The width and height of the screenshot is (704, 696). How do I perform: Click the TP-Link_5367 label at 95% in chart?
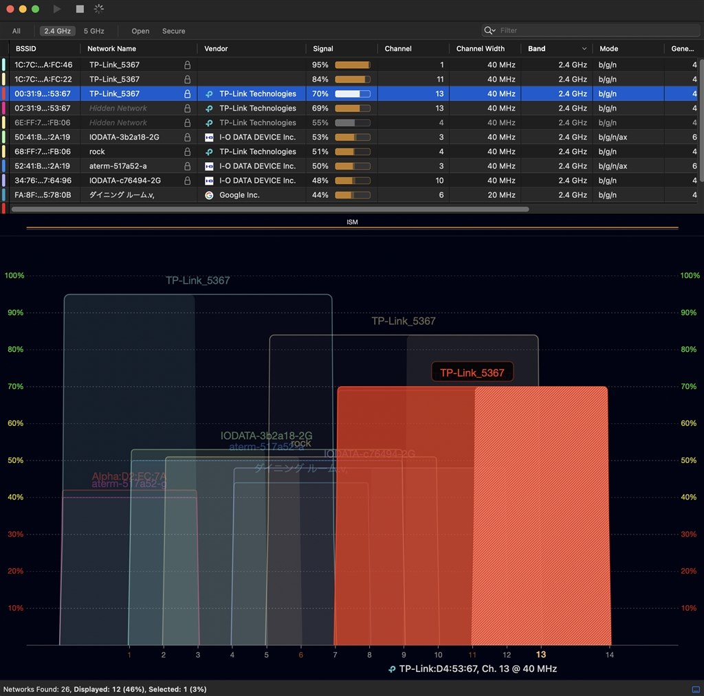tap(197, 280)
